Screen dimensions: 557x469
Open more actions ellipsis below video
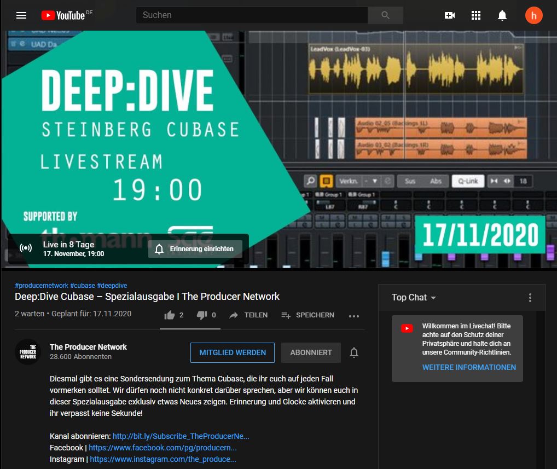tap(354, 316)
